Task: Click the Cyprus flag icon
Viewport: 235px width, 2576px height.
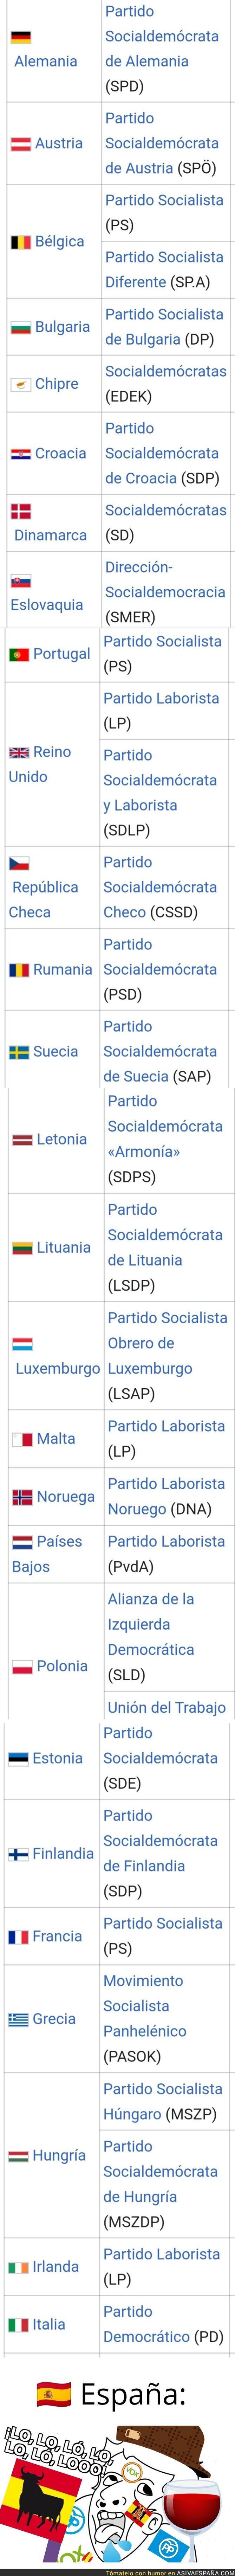Action: (20, 384)
